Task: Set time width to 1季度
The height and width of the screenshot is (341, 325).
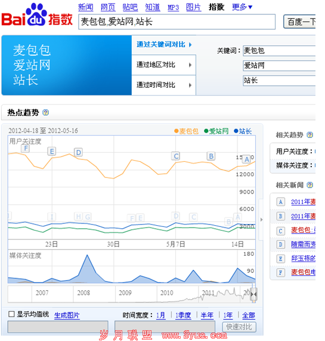Action: coord(183,315)
